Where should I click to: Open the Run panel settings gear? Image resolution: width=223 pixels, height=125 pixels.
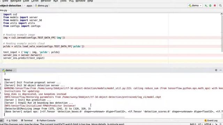coord(216,70)
